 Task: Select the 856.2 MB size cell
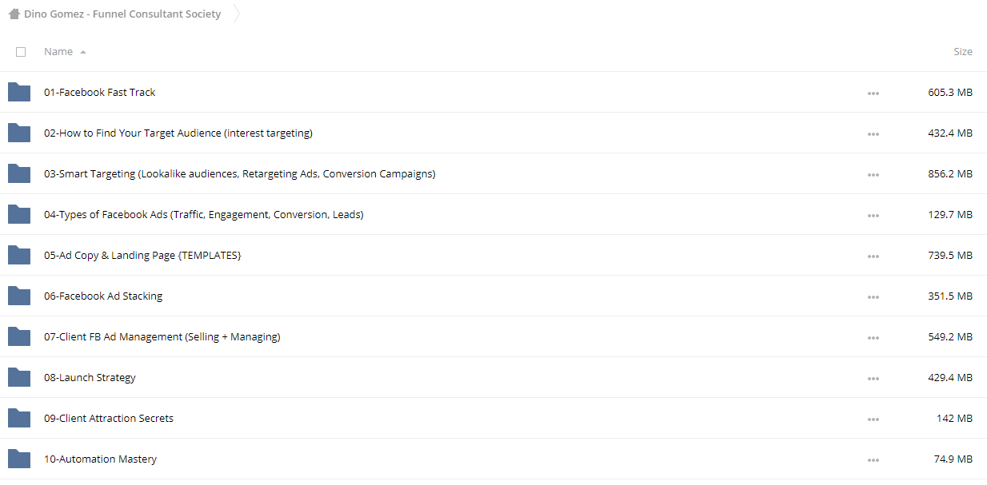(950, 174)
